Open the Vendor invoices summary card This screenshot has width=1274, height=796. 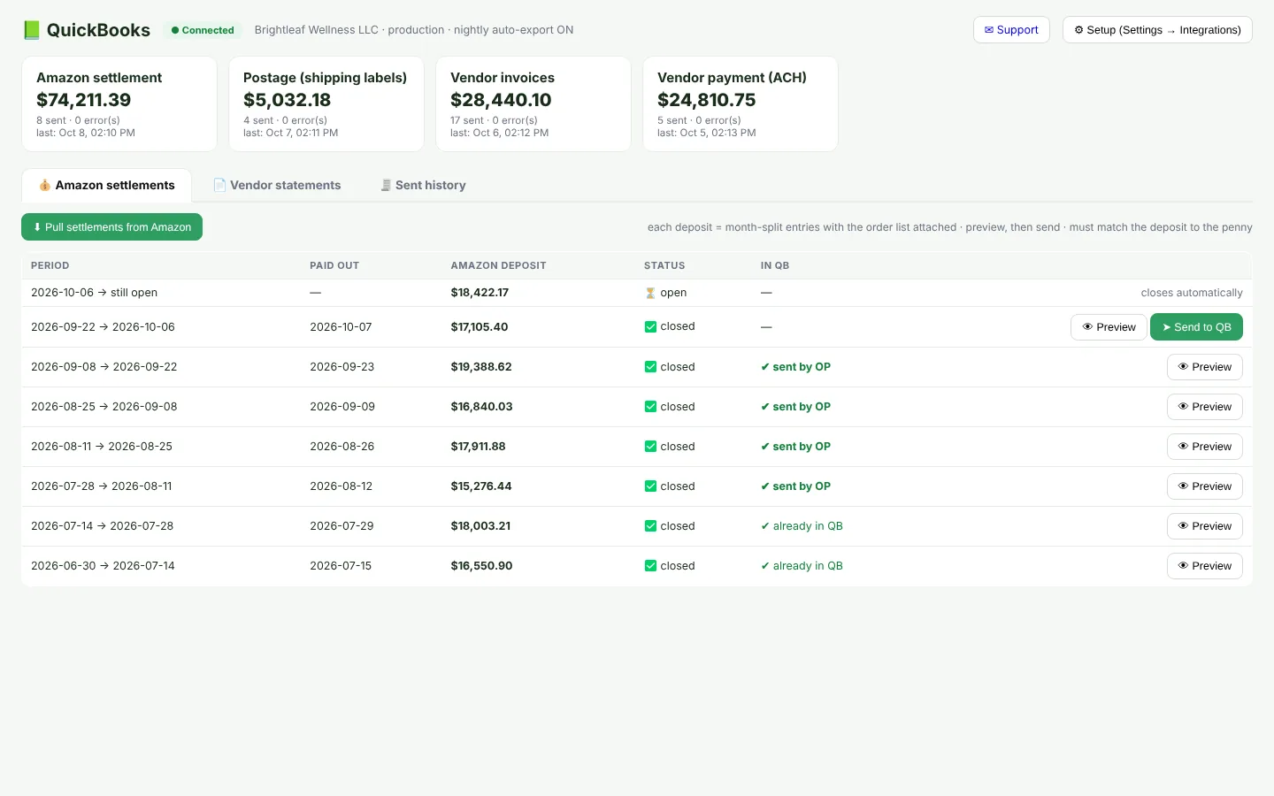[x=533, y=104]
